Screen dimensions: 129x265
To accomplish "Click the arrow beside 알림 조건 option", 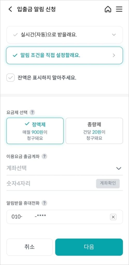I will click(x=114, y=55).
